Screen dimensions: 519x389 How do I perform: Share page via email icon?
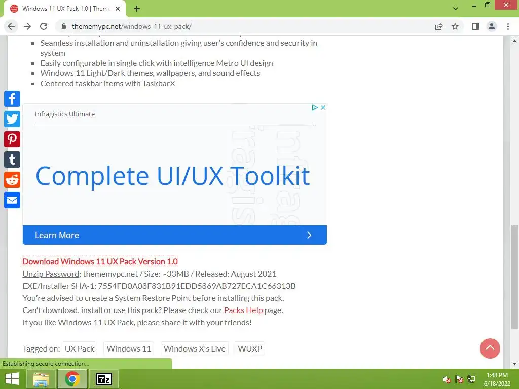pyautogui.click(x=12, y=200)
